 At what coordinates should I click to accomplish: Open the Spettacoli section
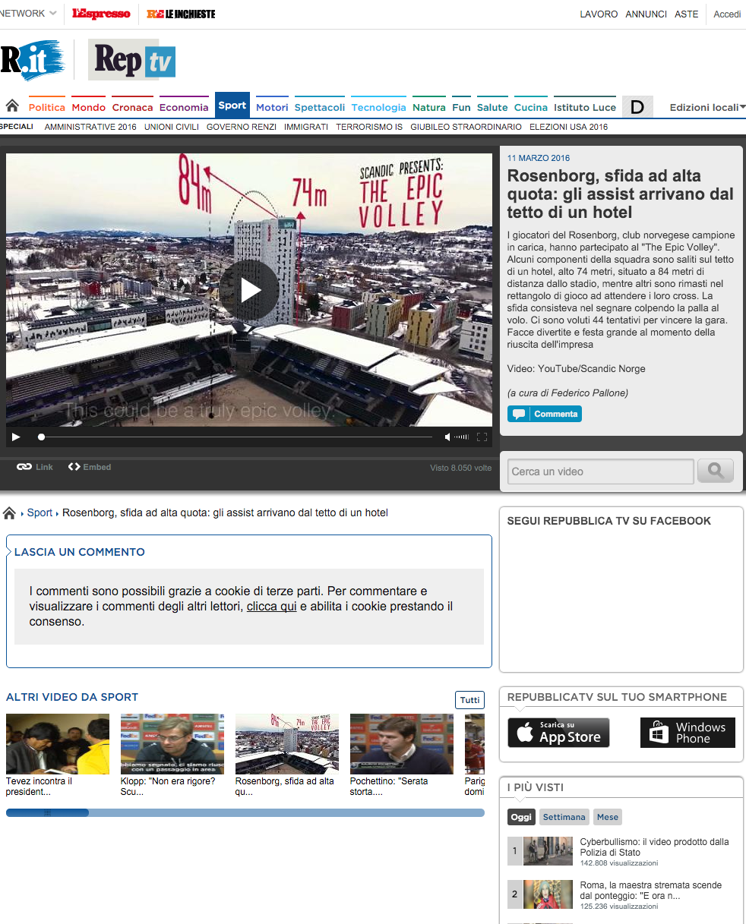click(320, 107)
